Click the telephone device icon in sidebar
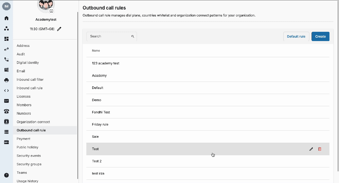339x183 pixels. tap(6, 111)
